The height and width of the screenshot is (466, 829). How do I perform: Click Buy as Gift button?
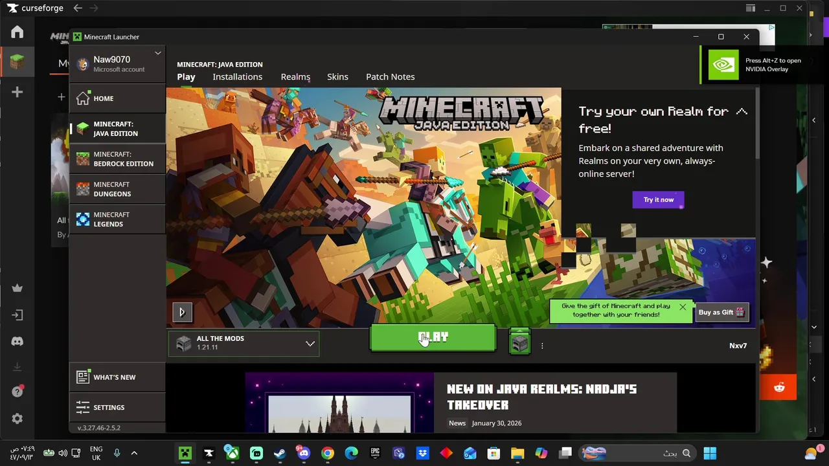click(722, 313)
